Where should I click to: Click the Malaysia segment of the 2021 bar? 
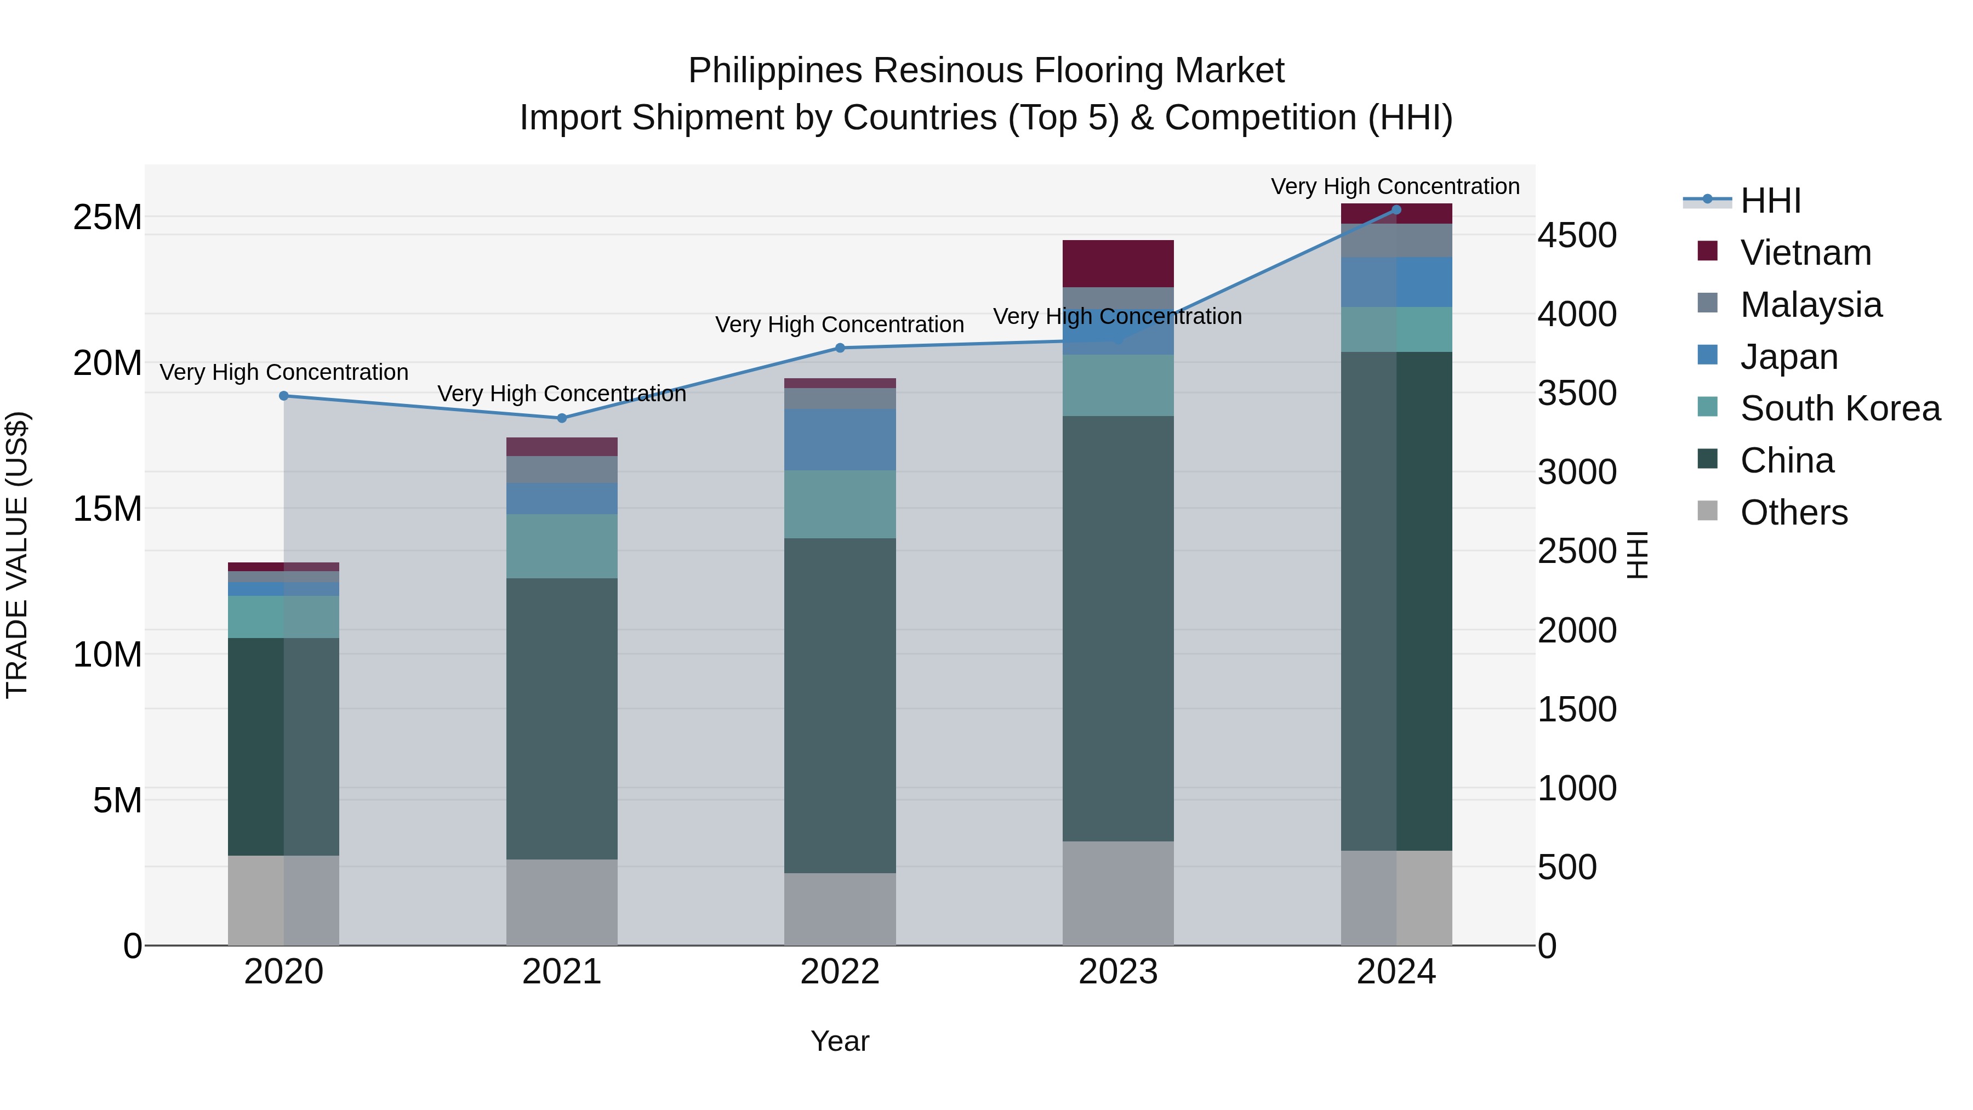coord(561,470)
